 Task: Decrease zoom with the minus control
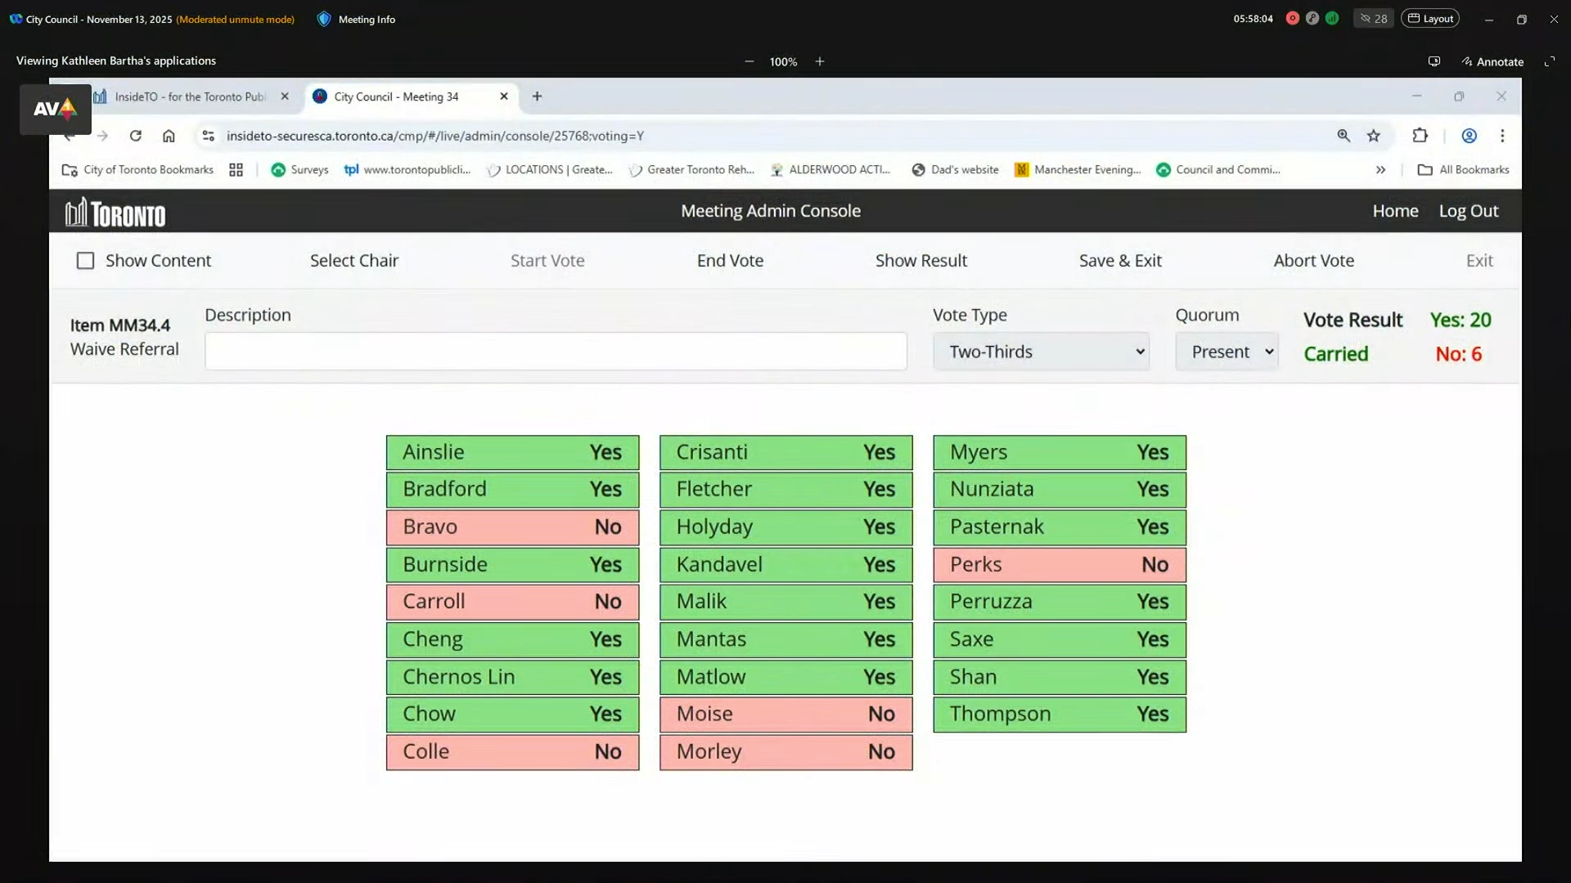click(749, 61)
